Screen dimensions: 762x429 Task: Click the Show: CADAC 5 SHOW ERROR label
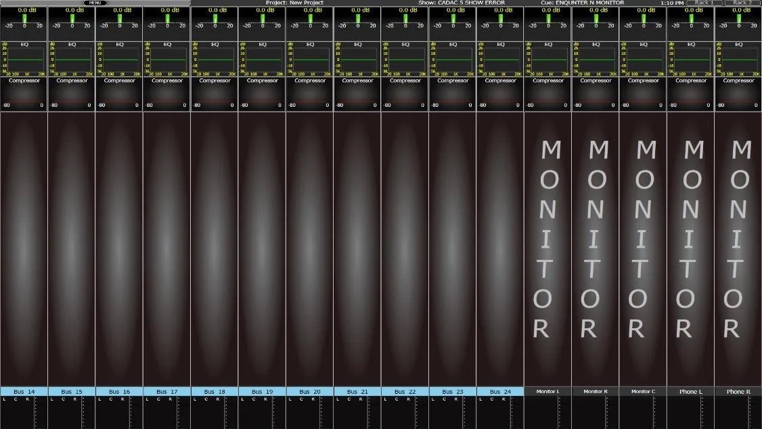pos(462,3)
